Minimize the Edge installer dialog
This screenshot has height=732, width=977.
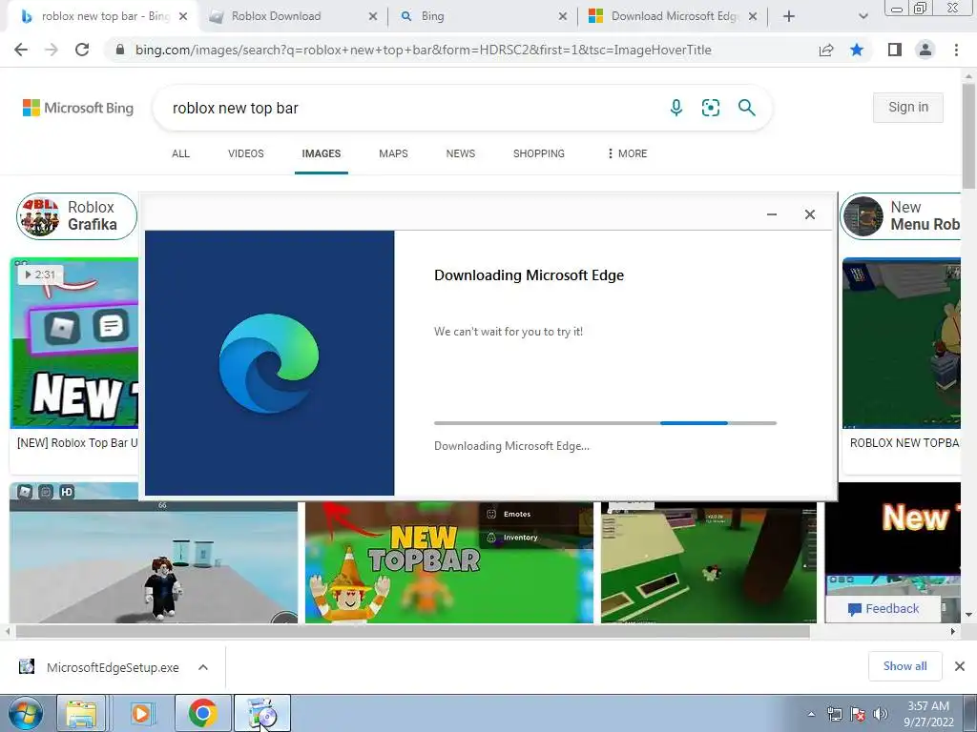(x=771, y=214)
